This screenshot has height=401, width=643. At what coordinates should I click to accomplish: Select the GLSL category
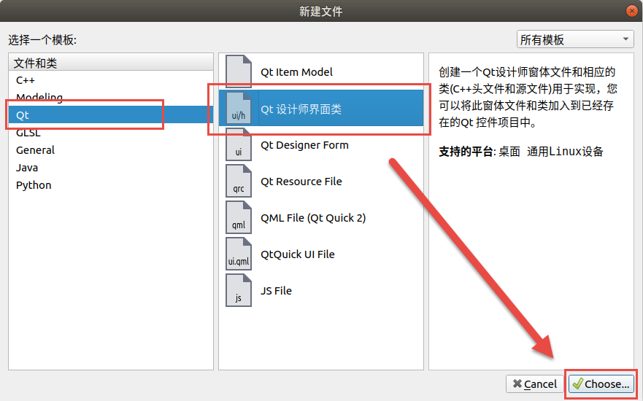point(111,132)
